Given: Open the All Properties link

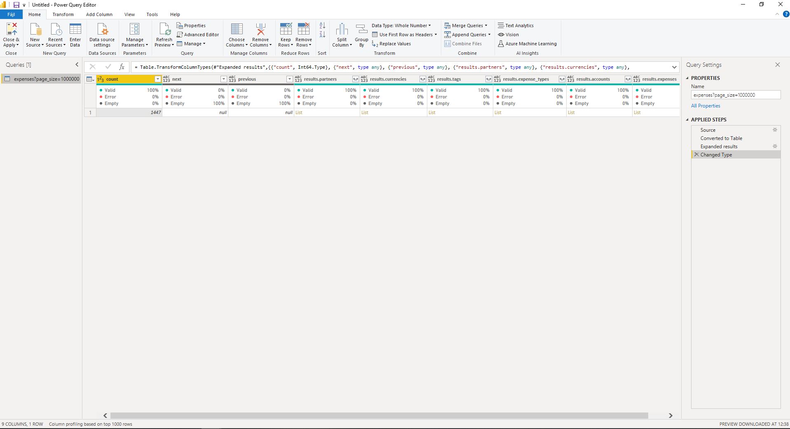Looking at the screenshot, I should (x=706, y=106).
